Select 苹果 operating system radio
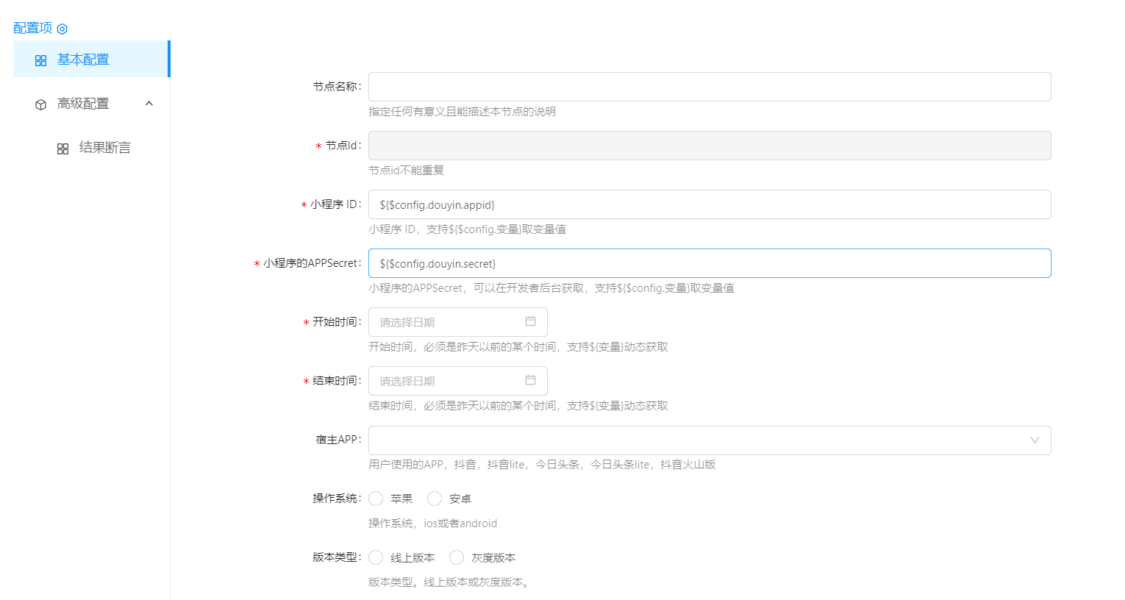This screenshot has width=1125, height=600. 376,499
